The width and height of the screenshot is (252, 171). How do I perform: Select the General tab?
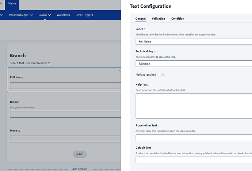(141, 19)
